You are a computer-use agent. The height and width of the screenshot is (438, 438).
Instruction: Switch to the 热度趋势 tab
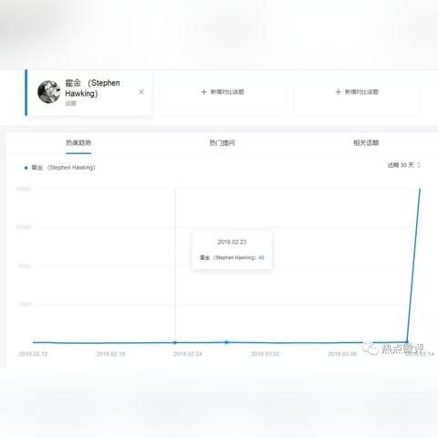(78, 142)
